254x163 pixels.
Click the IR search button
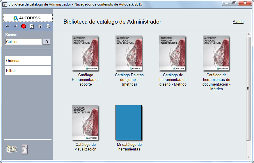pos(46,42)
